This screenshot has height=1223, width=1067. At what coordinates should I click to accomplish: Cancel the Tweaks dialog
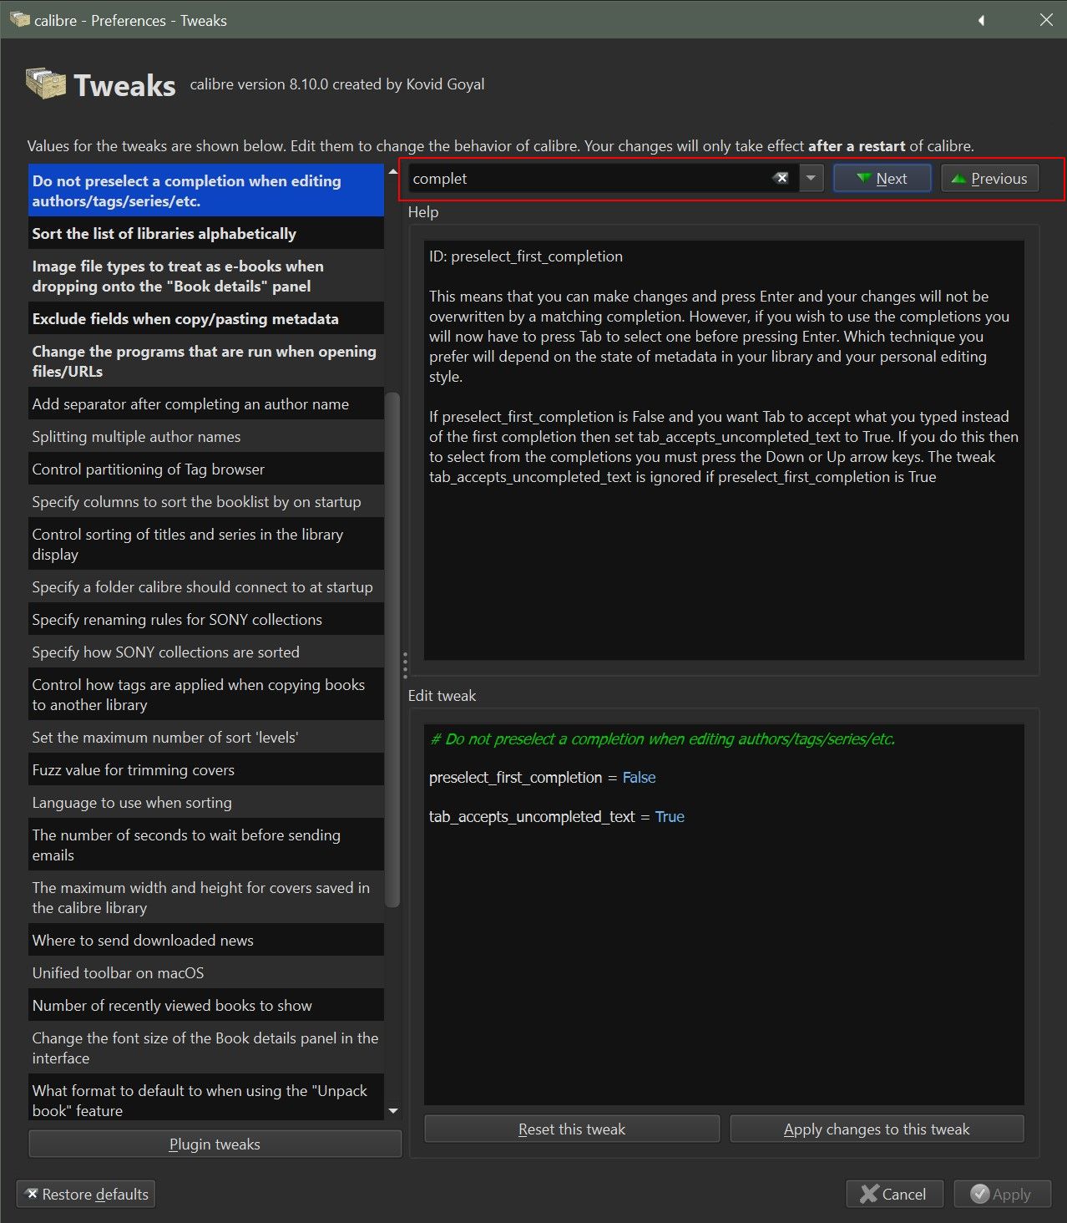pos(894,1195)
